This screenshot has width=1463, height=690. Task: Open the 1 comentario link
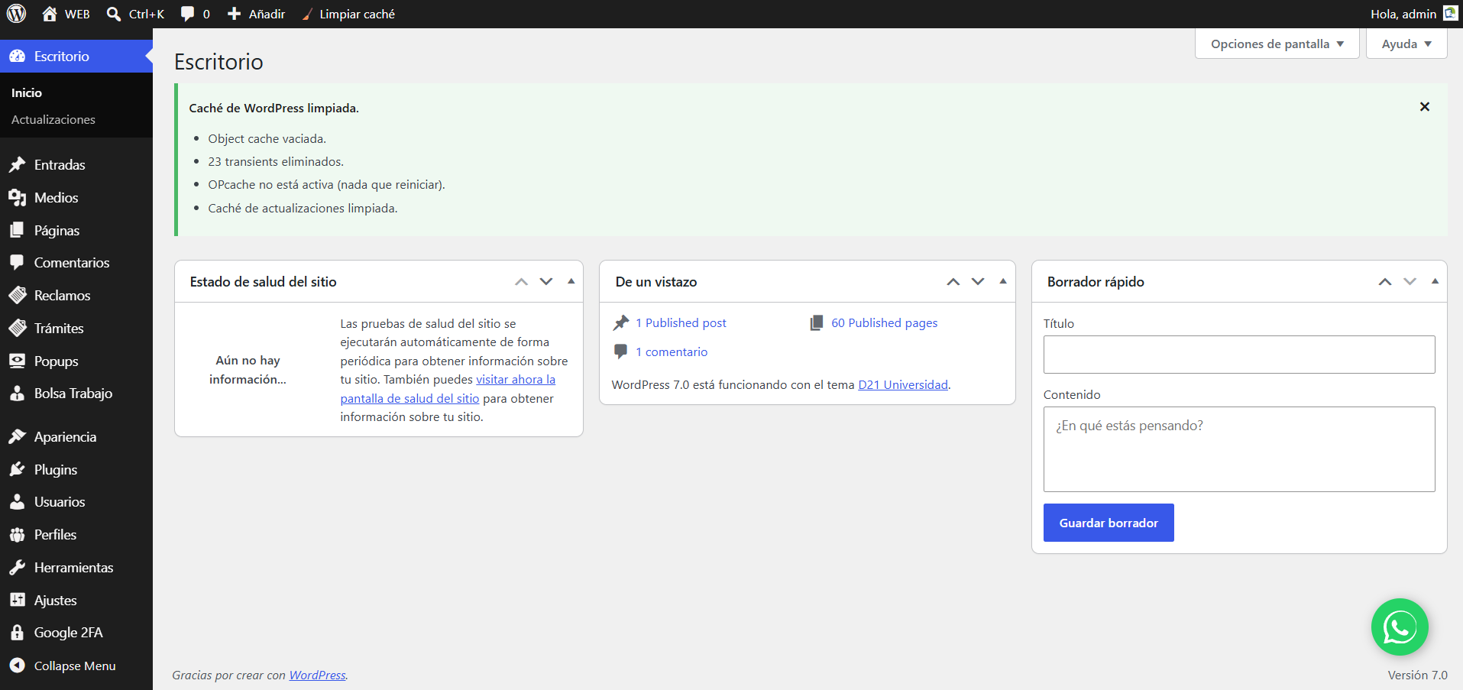pyautogui.click(x=672, y=352)
